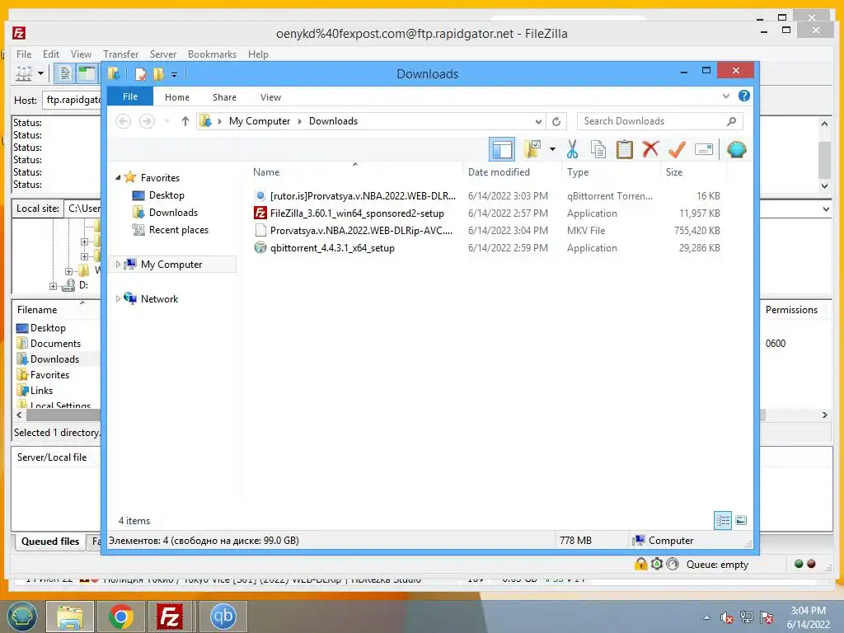
Task: Open FileZilla's Server menu
Action: [x=163, y=54]
